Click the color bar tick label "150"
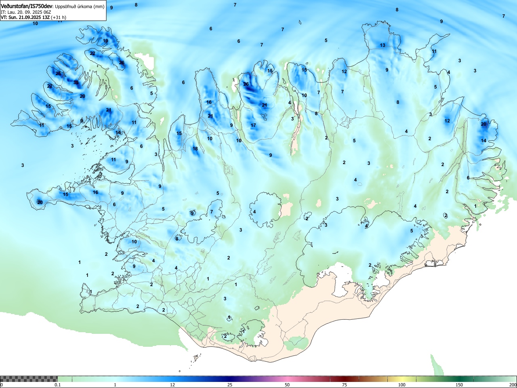The width and height of the screenshot is (517, 388). [459, 385]
